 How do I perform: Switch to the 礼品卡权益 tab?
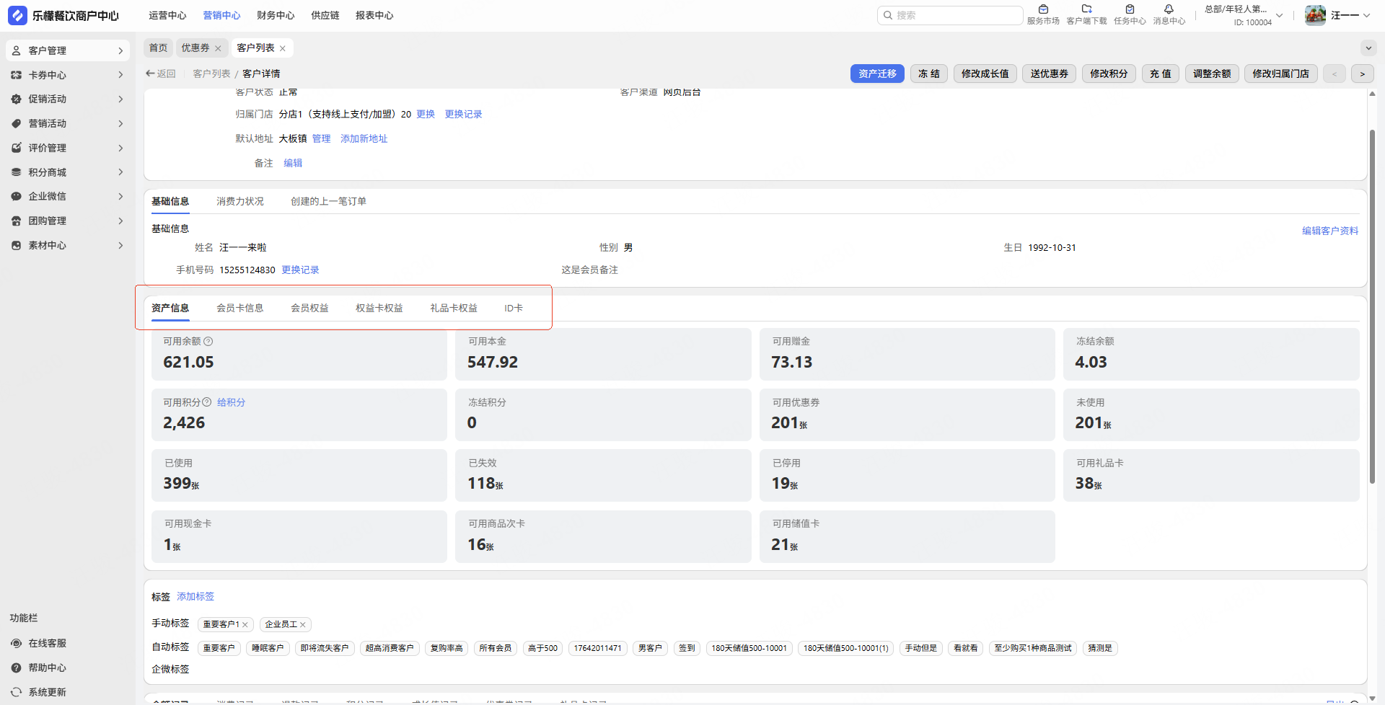pyautogui.click(x=454, y=308)
